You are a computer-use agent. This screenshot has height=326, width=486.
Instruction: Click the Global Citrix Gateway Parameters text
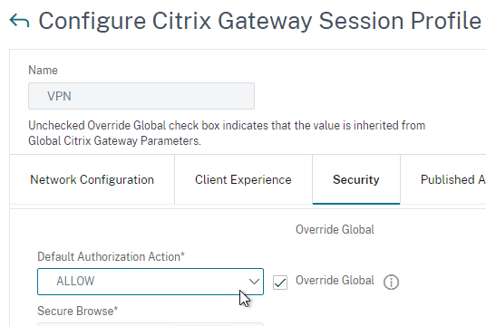(114, 141)
